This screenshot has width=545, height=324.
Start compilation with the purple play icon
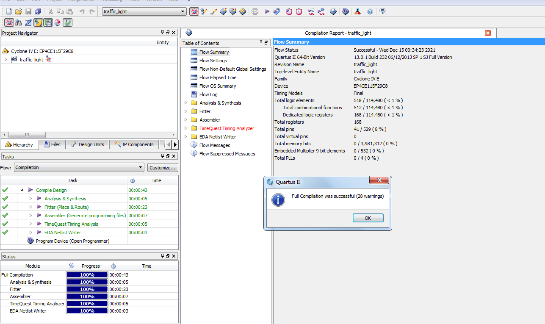click(267, 11)
